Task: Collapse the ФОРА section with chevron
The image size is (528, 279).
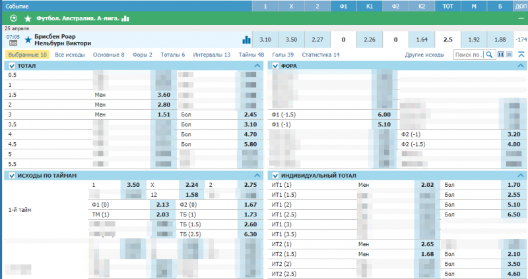Action: pyautogui.click(x=521, y=66)
